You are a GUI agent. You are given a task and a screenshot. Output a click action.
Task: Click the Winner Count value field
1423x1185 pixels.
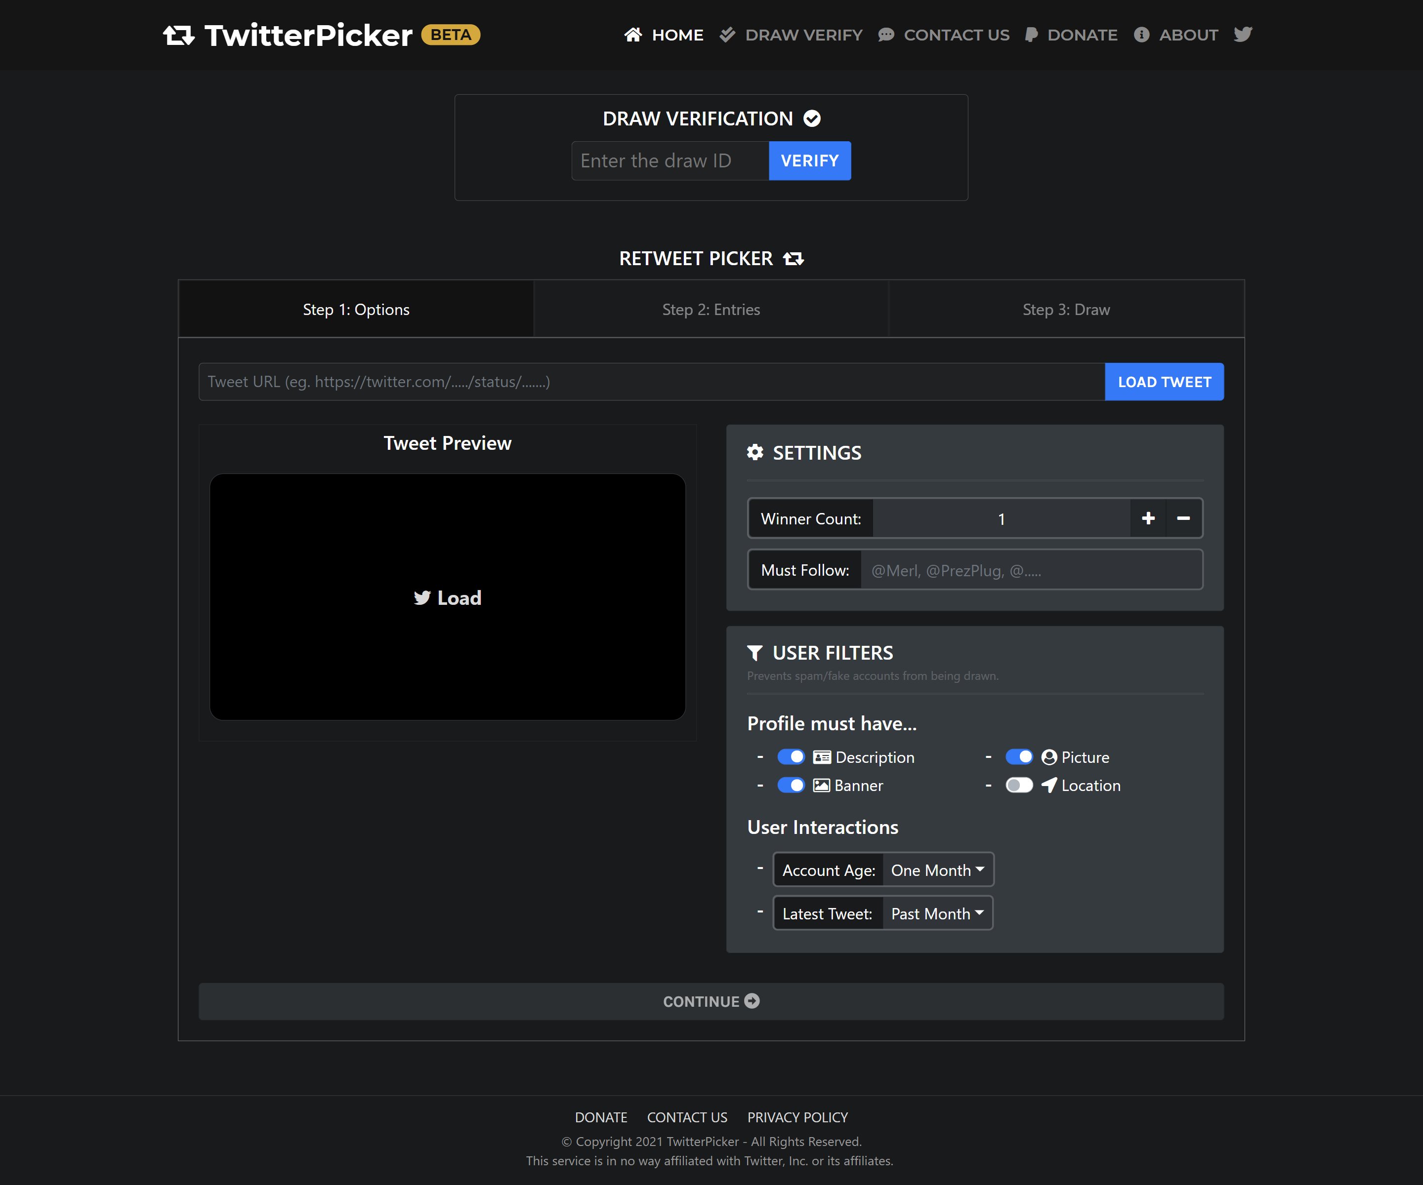(1002, 519)
